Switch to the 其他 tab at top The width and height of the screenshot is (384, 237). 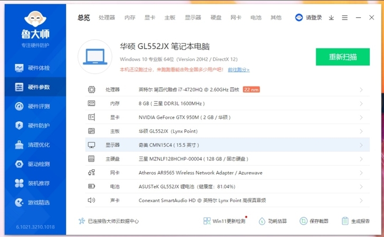click(276, 17)
